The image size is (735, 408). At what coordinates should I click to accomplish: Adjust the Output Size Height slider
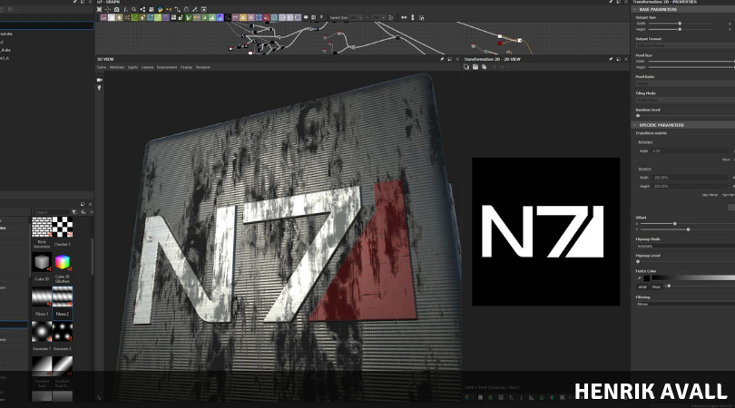tap(680, 29)
